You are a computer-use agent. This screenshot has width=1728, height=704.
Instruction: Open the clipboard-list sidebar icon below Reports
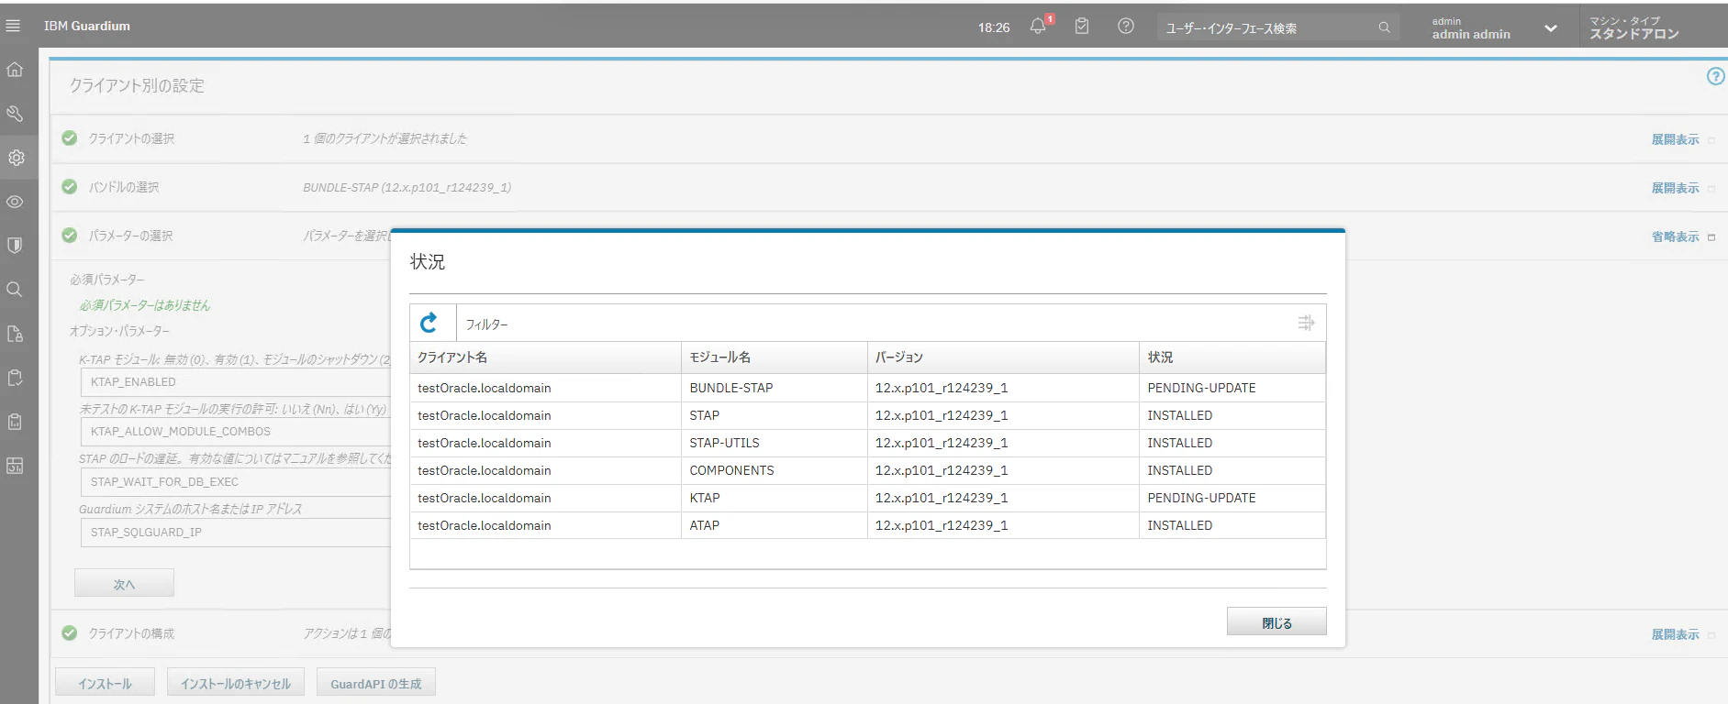[x=15, y=422]
